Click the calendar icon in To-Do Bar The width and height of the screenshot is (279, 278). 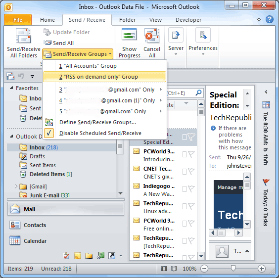266,104
